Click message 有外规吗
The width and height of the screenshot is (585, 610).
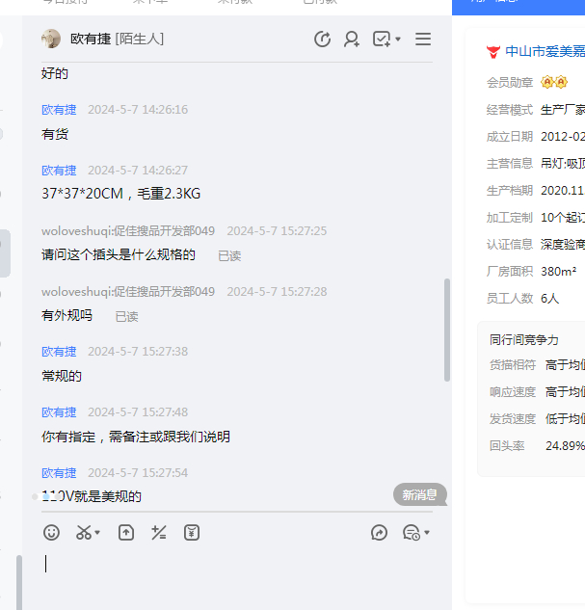(66, 315)
